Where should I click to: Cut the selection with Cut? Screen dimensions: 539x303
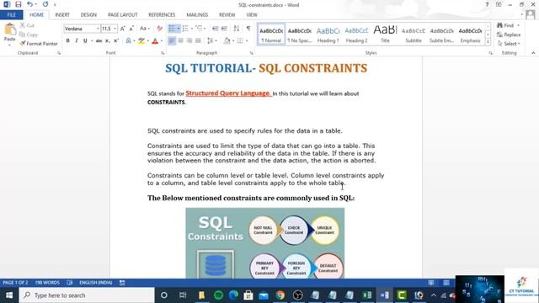27,25
